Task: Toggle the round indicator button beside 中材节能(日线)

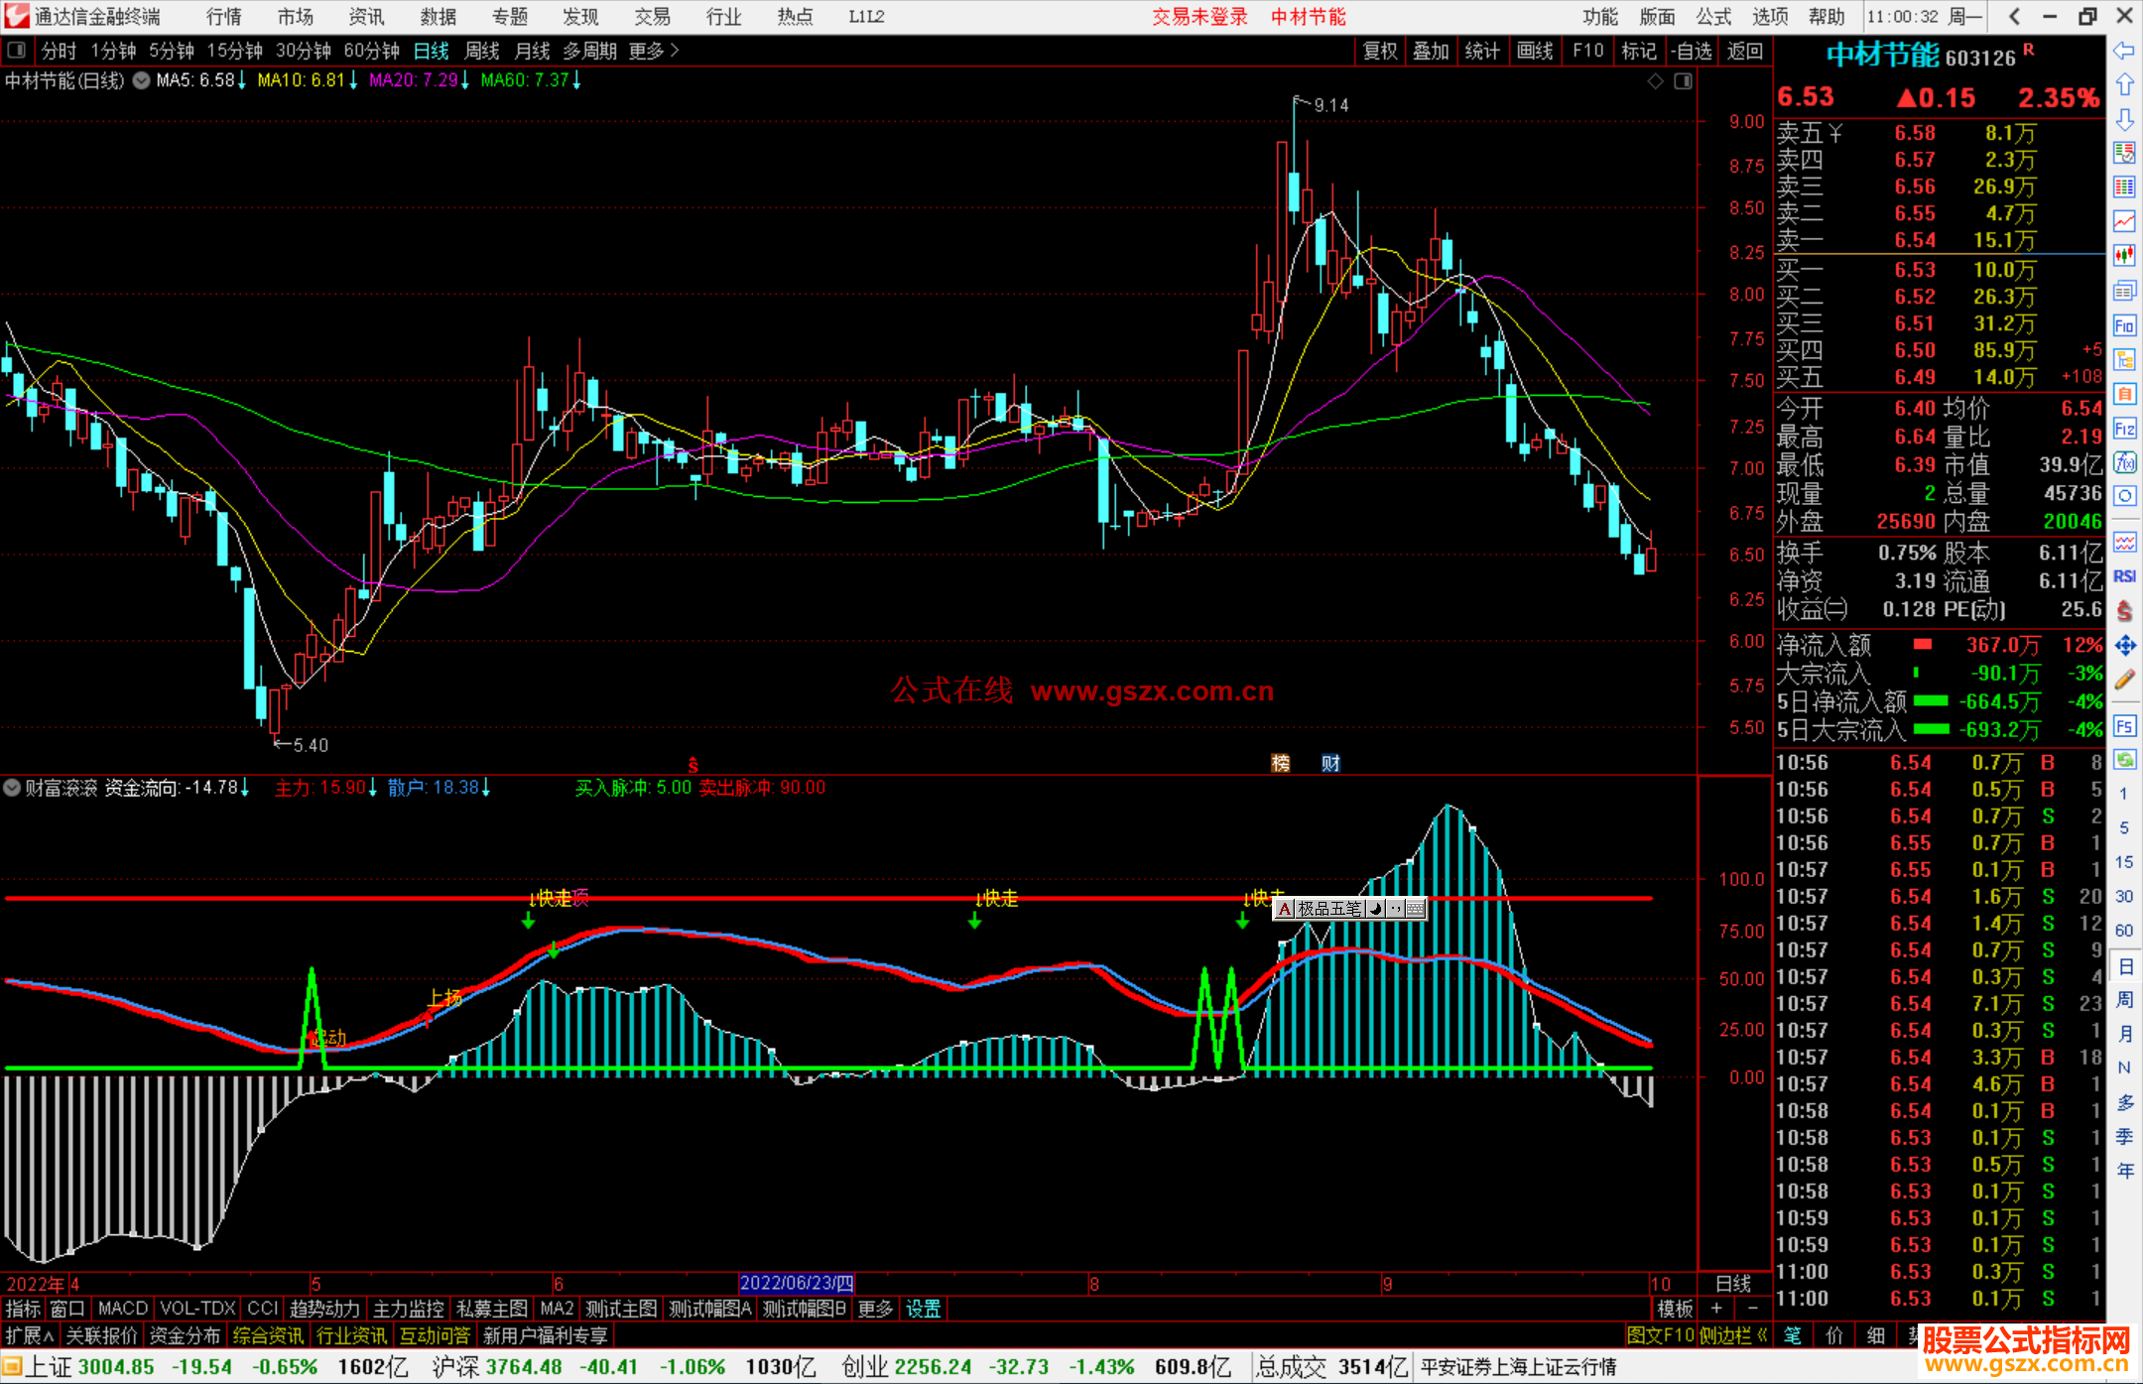Action: click(x=142, y=80)
